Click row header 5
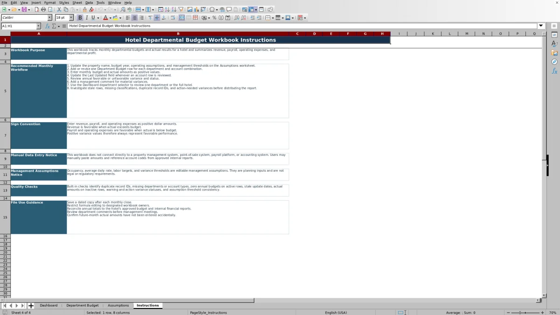The image size is (560, 315). click(5, 91)
